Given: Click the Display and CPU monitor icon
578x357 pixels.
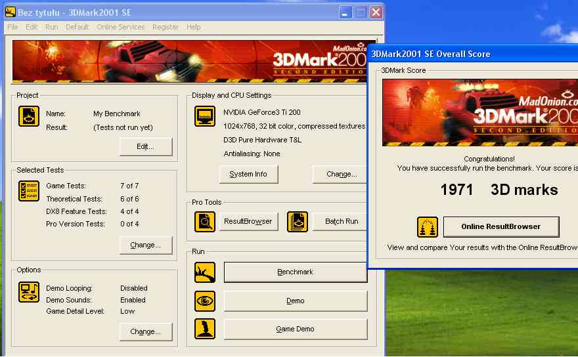Looking at the screenshot, I should pyautogui.click(x=204, y=116).
